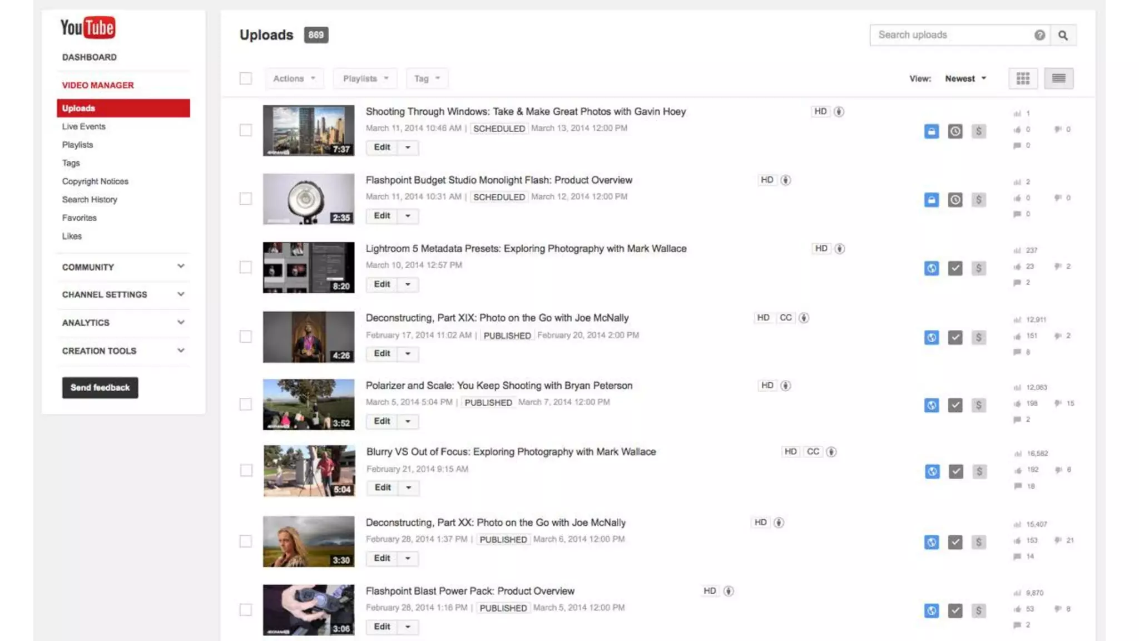Click scheduled clock icon for Flashpoint Budget Studio

tap(955, 200)
